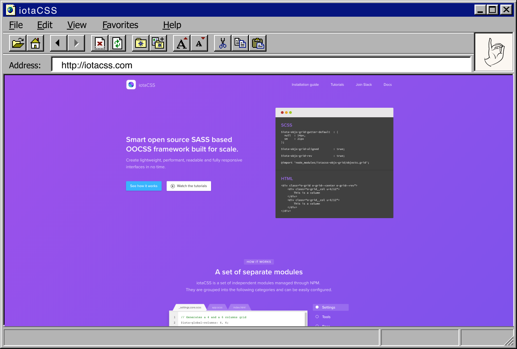Open the Help menu
Screen dimensions: 517x349
pos(172,25)
